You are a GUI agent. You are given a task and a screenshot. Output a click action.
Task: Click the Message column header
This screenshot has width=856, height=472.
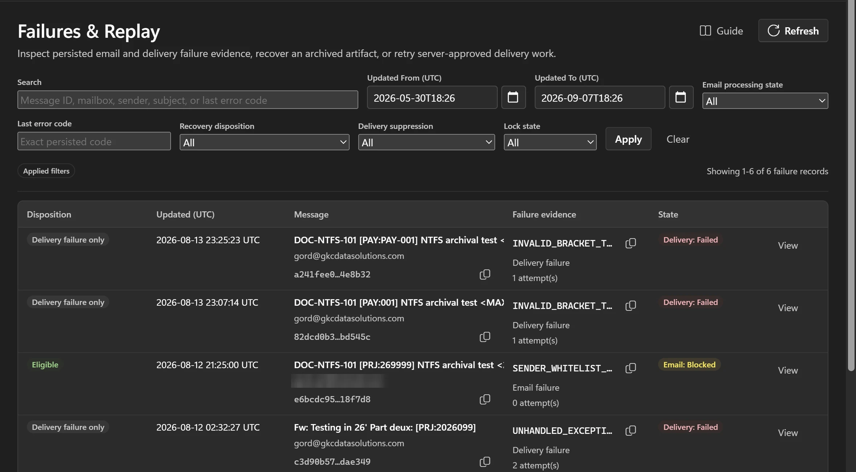click(311, 215)
